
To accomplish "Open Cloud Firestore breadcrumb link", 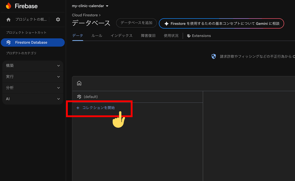I will click(85, 15).
